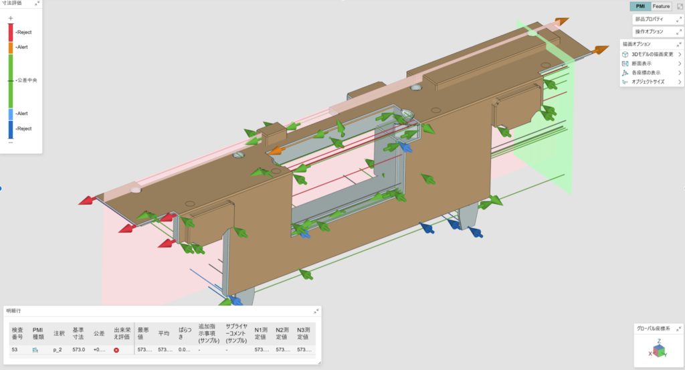Switch view mode to Feature

(661, 7)
